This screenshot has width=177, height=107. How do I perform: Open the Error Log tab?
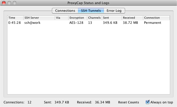click(x=114, y=11)
